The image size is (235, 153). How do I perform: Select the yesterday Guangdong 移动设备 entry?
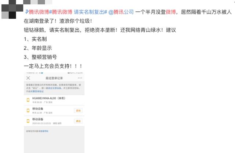(x=54, y=111)
